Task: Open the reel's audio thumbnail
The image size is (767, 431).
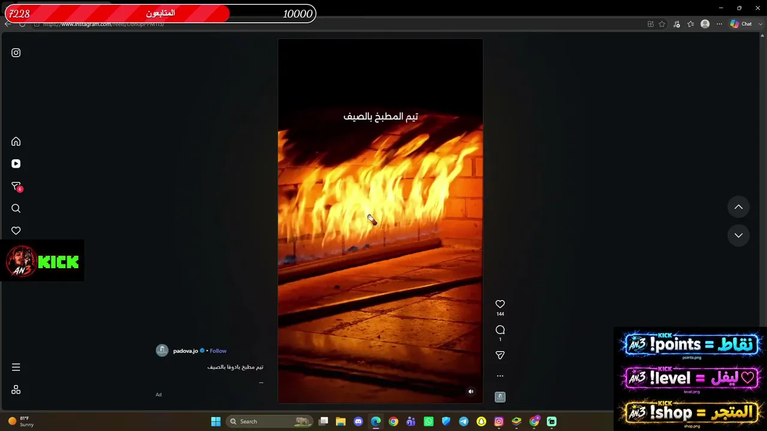Action: pos(500,397)
